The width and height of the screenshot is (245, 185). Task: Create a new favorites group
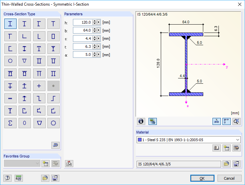(x=45, y=163)
